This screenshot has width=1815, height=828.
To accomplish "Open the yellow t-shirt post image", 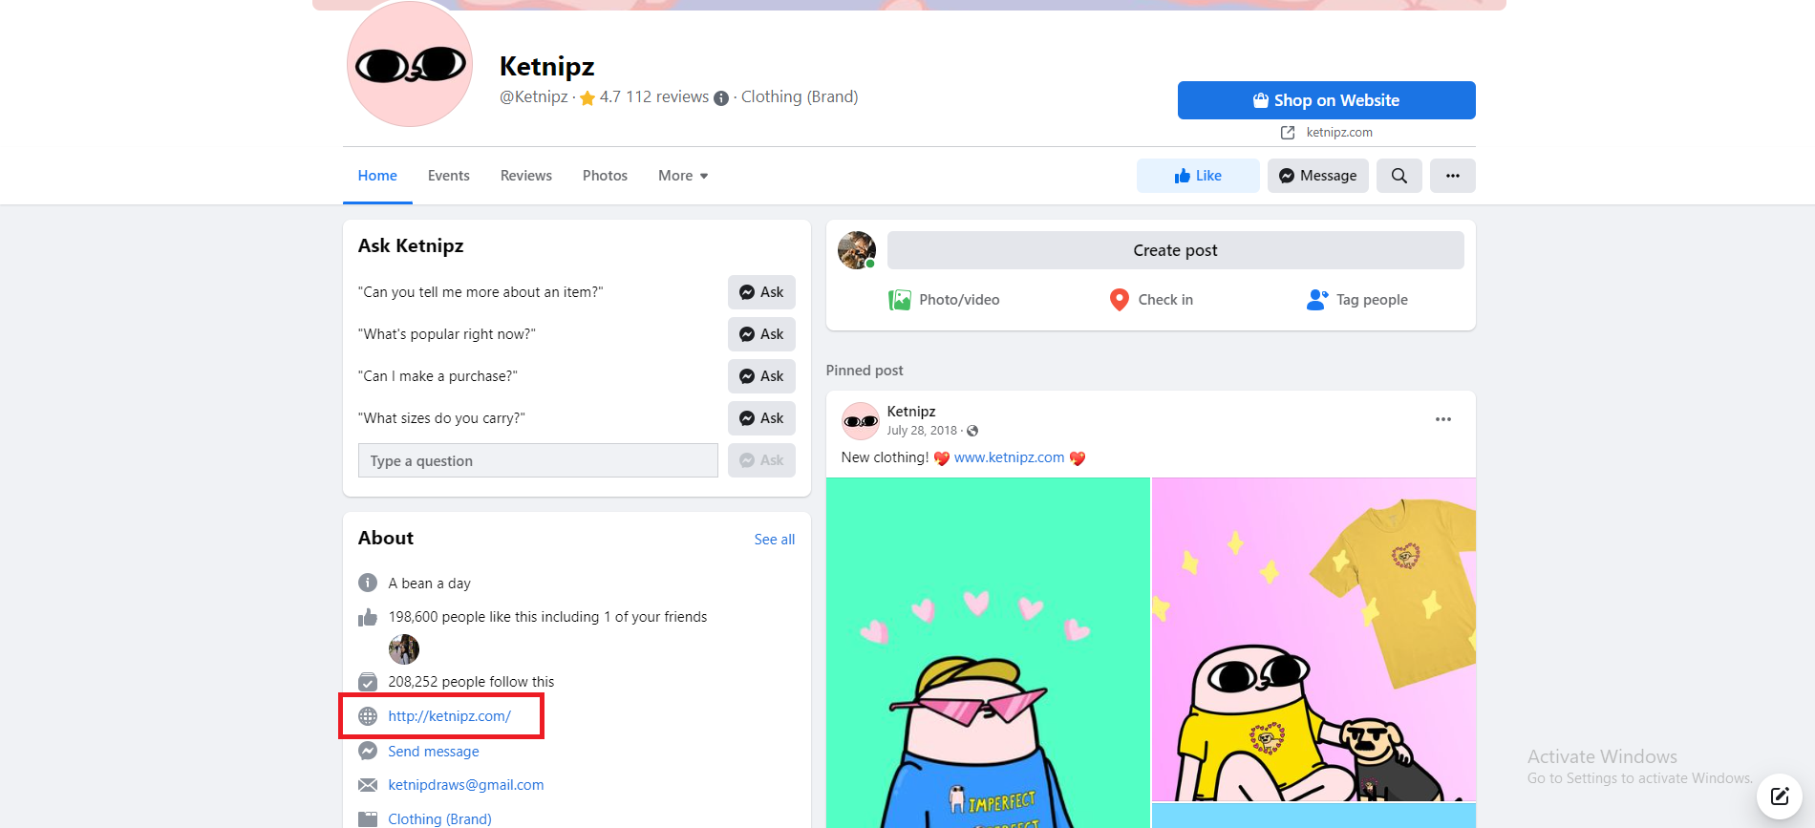I will pyautogui.click(x=1313, y=640).
